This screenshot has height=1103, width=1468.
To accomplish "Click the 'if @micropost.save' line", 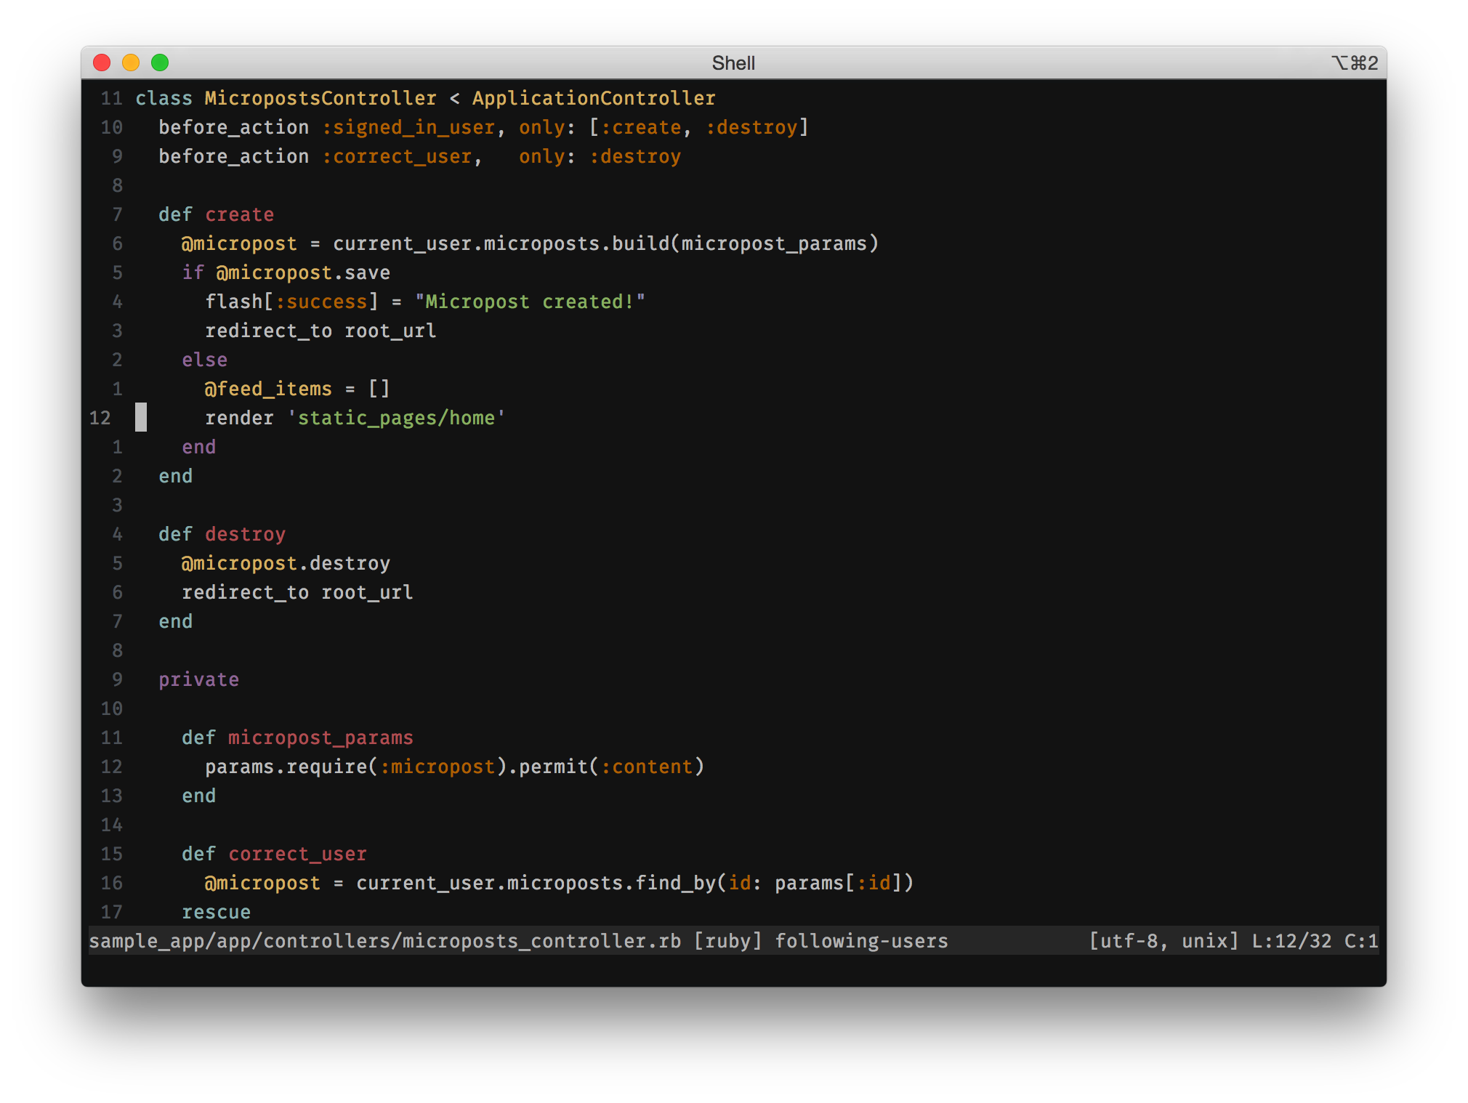I will pyautogui.click(x=286, y=272).
